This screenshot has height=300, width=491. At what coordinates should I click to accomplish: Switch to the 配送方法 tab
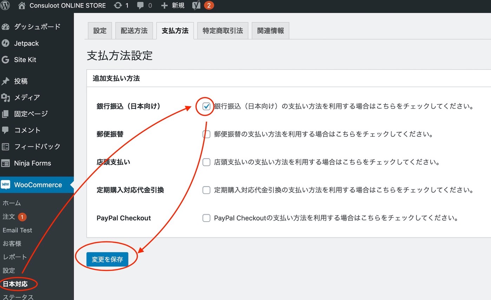(134, 31)
